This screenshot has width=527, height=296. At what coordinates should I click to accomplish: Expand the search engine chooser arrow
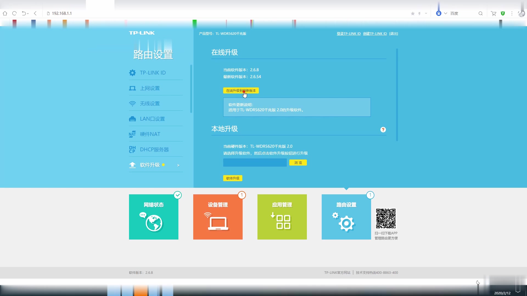tap(445, 13)
